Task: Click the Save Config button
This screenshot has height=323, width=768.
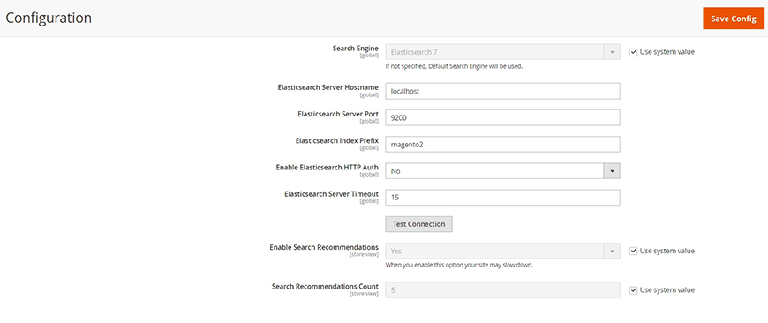Action: (x=734, y=19)
